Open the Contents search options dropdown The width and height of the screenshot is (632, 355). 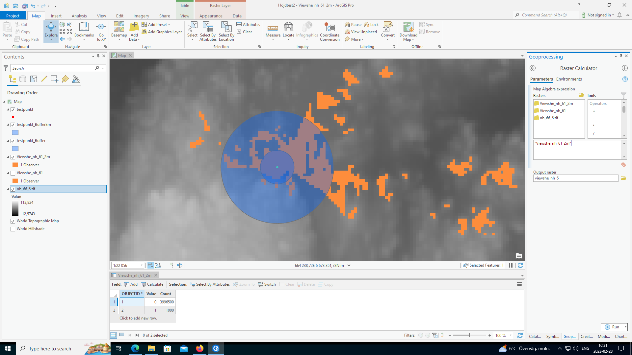pyautogui.click(x=103, y=68)
